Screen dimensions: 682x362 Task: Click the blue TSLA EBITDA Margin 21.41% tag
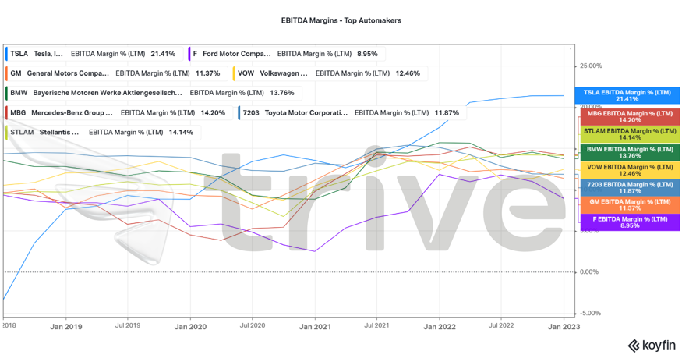click(627, 95)
